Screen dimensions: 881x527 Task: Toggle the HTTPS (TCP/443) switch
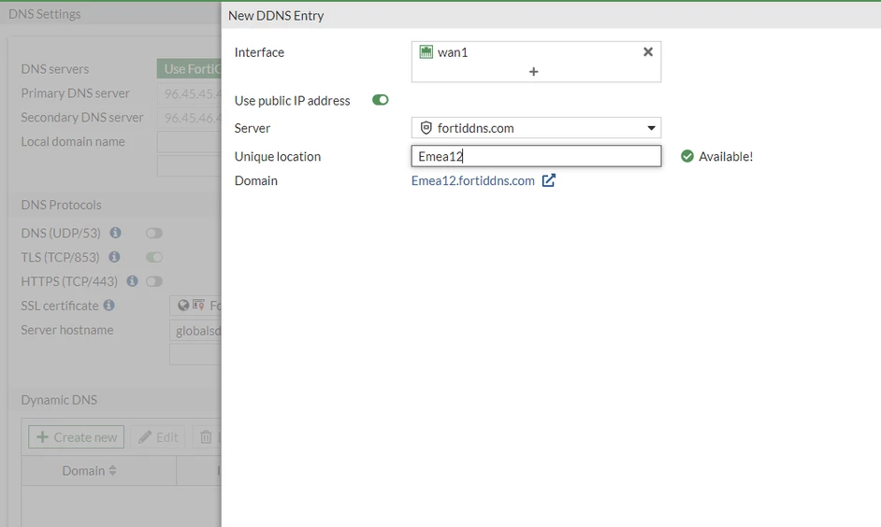point(154,281)
